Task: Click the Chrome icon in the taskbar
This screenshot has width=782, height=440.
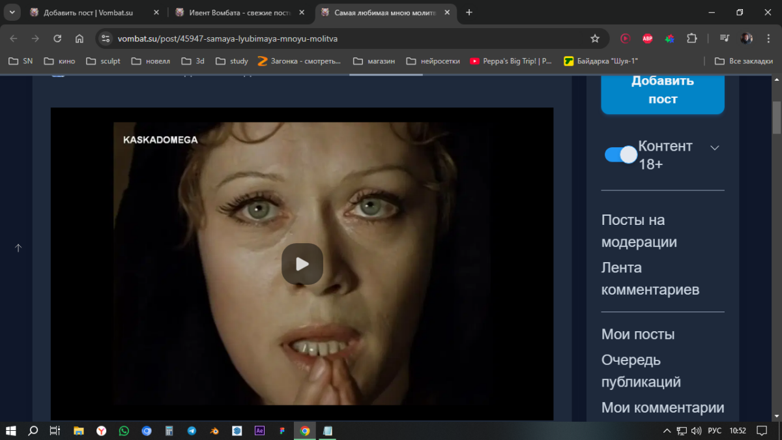Action: pos(304,431)
